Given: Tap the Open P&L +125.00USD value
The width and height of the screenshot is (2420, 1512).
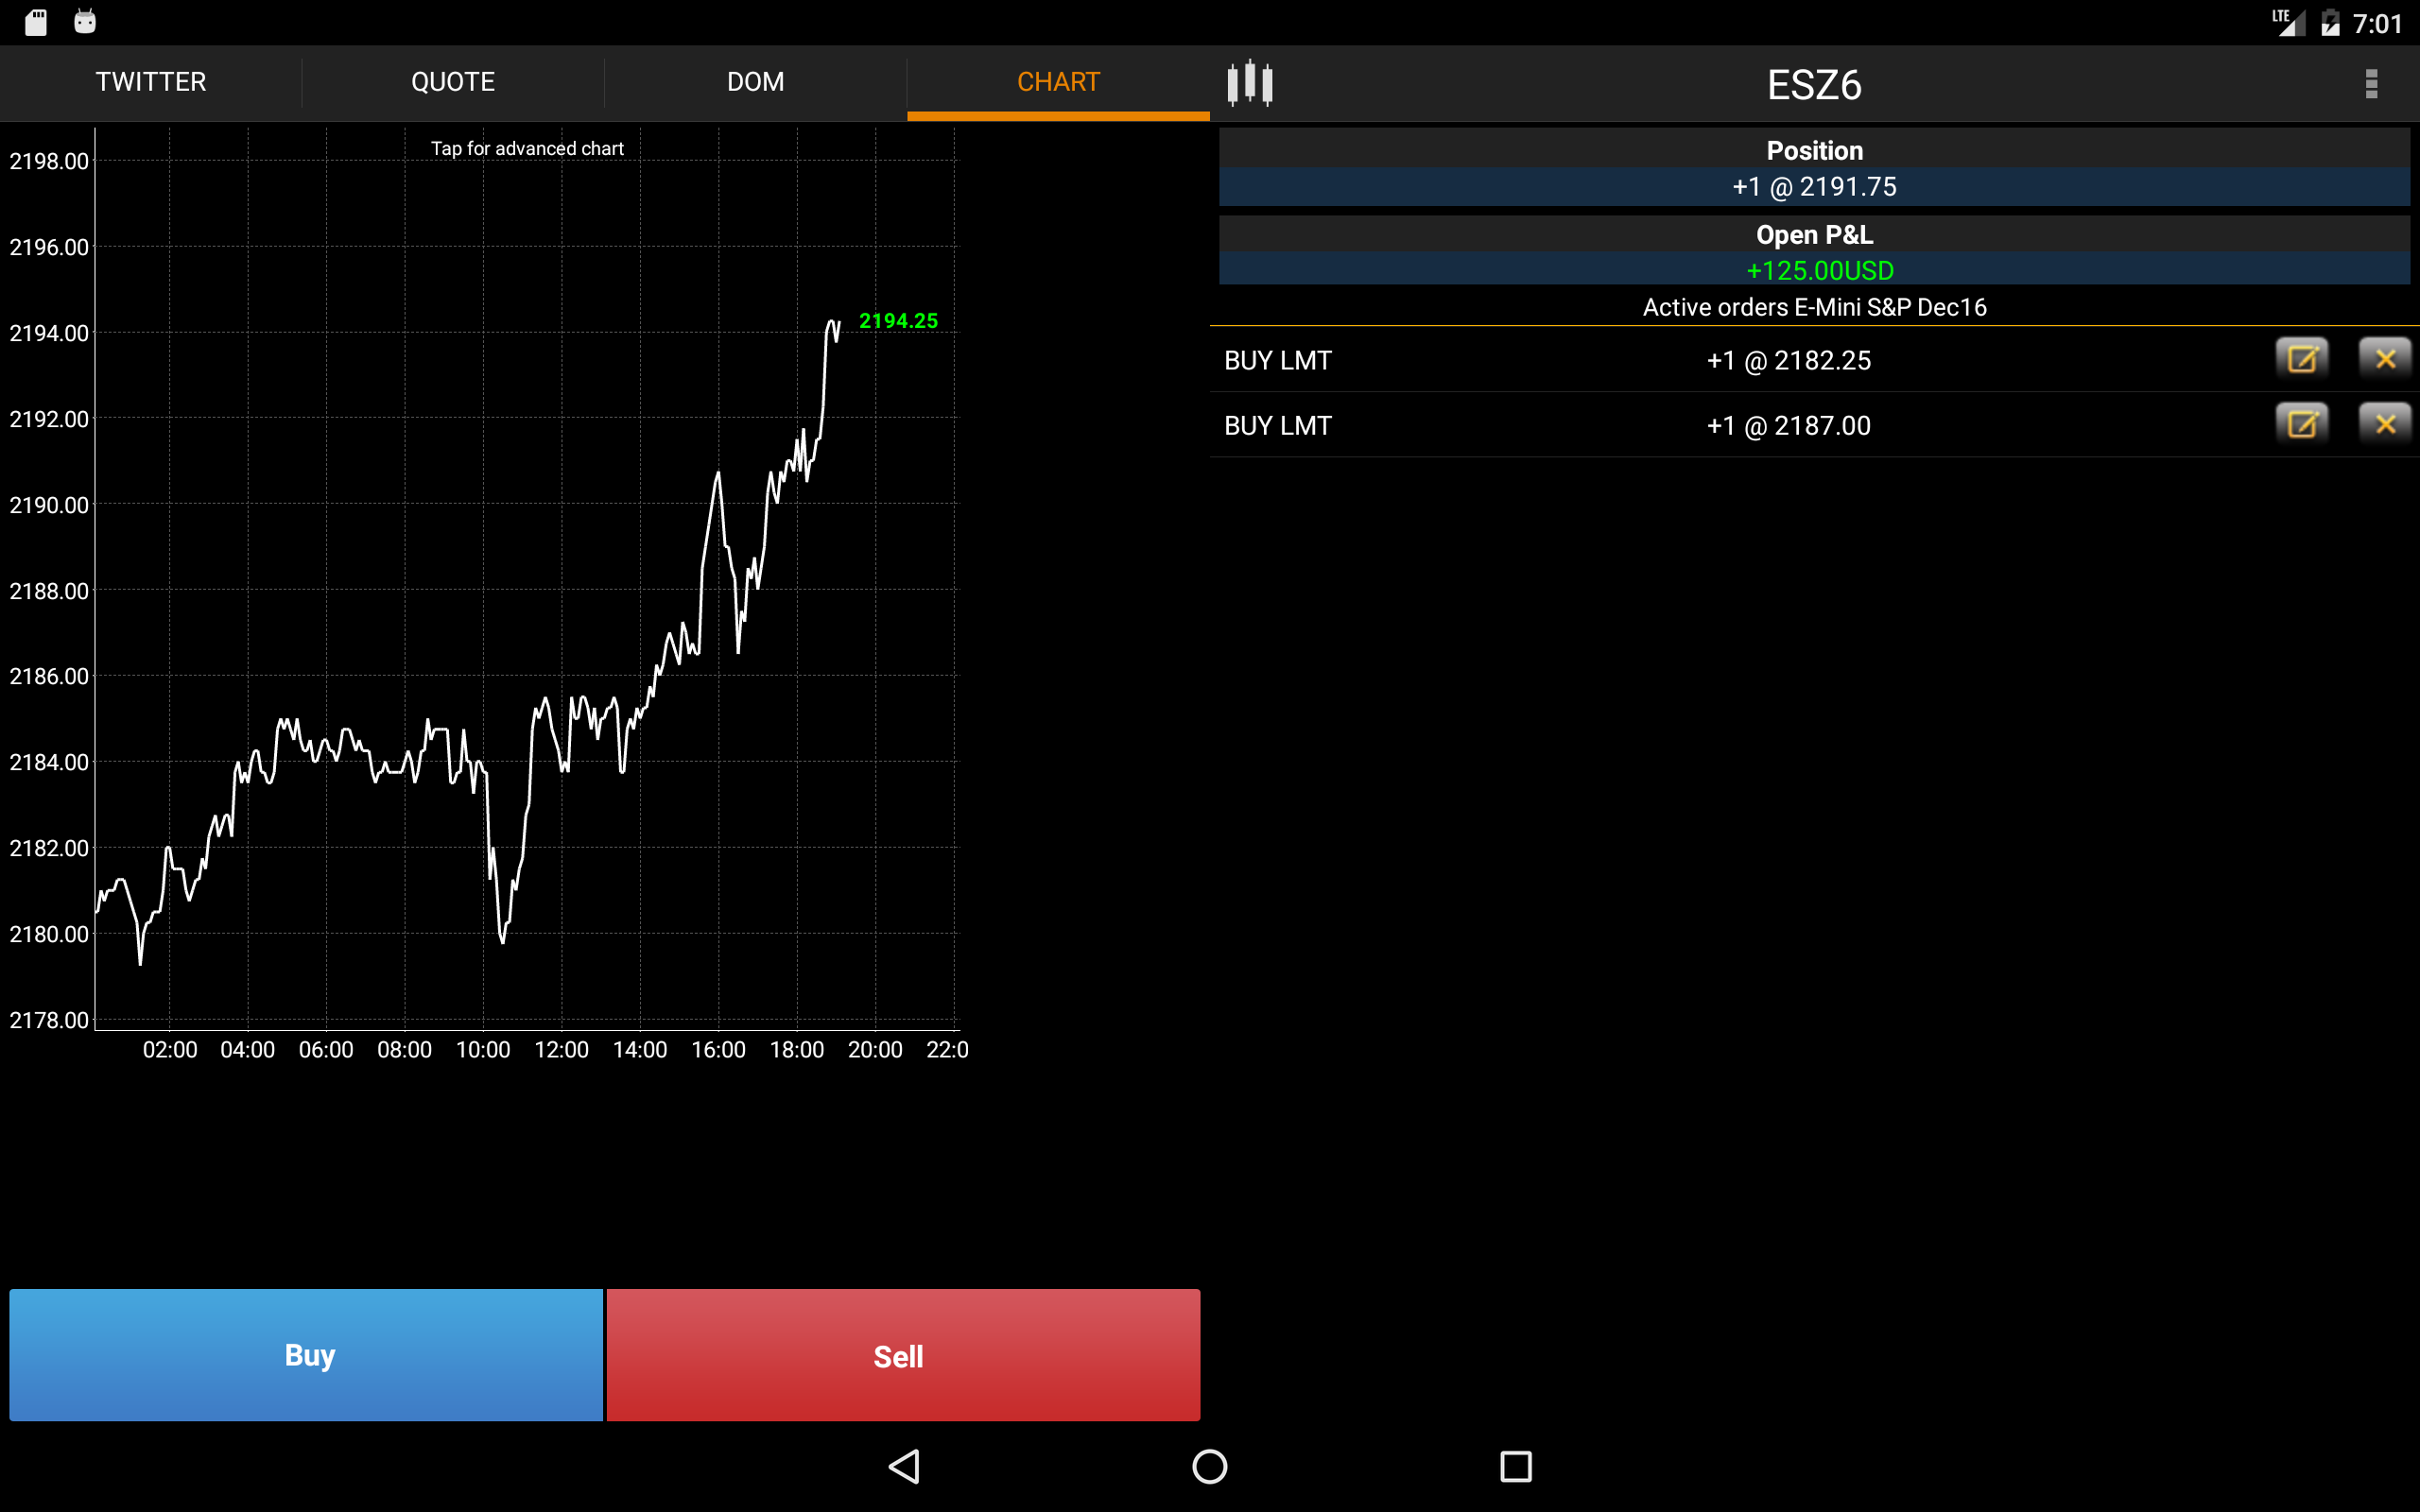Looking at the screenshot, I should coord(1819,270).
